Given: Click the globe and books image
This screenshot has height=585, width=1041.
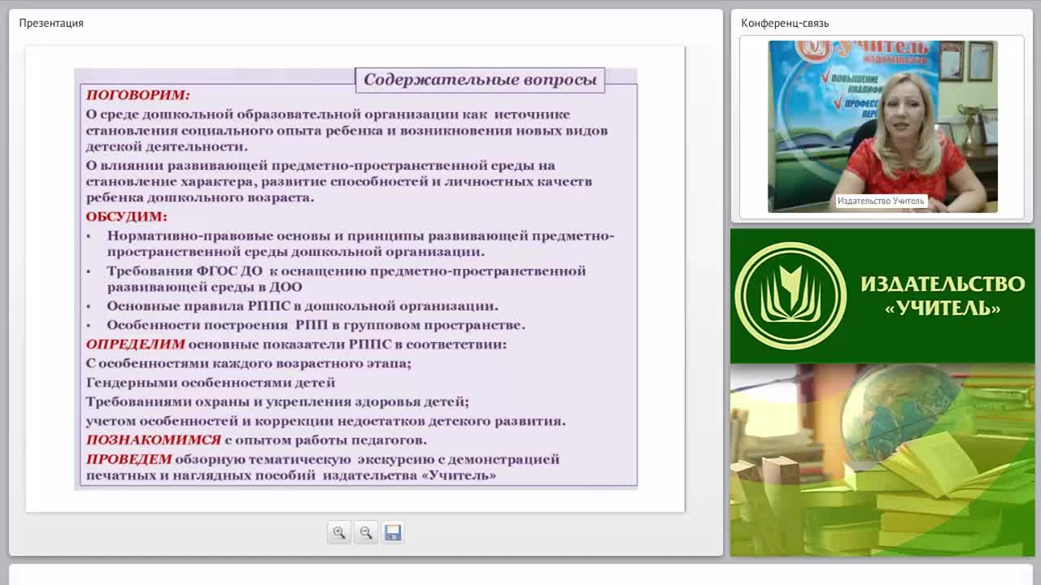Looking at the screenshot, I should (882, 460).
